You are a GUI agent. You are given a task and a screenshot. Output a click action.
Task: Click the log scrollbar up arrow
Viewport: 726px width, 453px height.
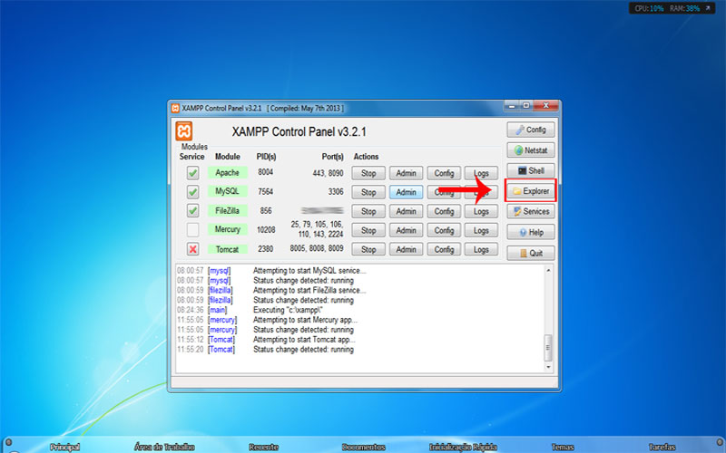click(x=549, y=270)
